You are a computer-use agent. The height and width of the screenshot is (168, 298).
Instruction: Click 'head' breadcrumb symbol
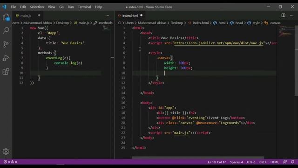point(239,23)
